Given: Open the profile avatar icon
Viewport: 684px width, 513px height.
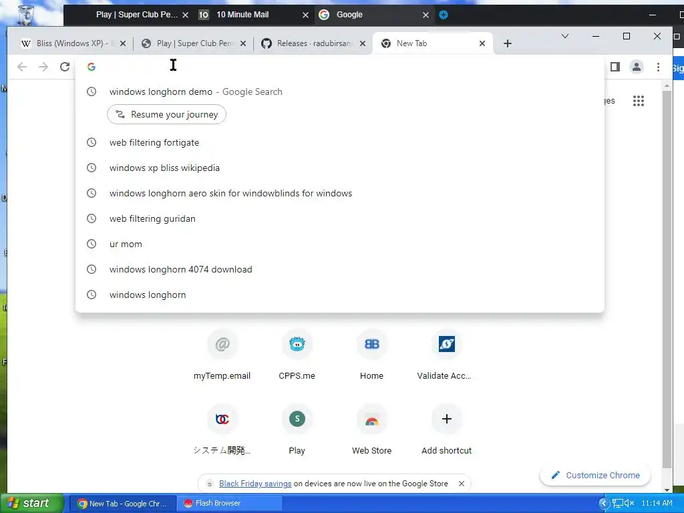Looking at the screenshot, I should tap(637, 67).
